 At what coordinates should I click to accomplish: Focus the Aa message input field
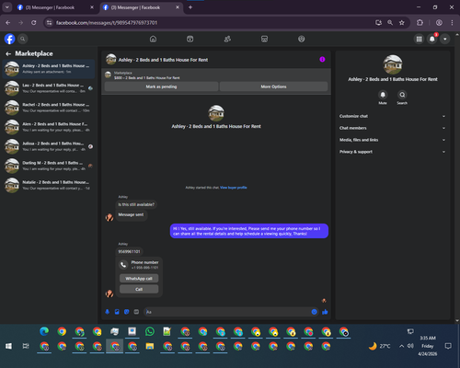tap(227, 312)
